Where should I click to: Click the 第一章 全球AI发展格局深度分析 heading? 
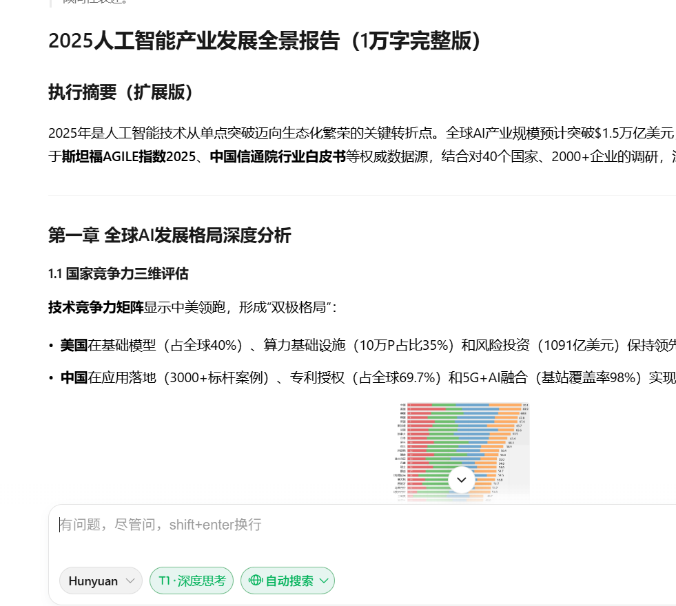coord(170,236)
